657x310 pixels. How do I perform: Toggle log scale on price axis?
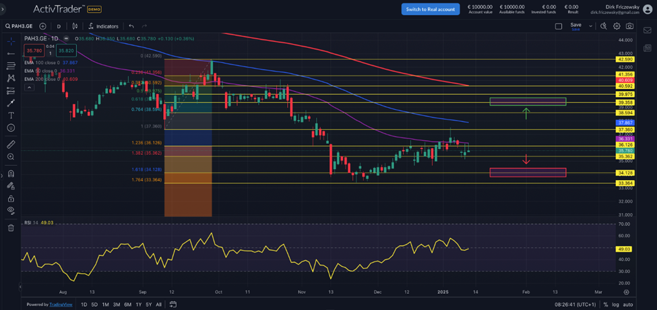tap(615, 305)
